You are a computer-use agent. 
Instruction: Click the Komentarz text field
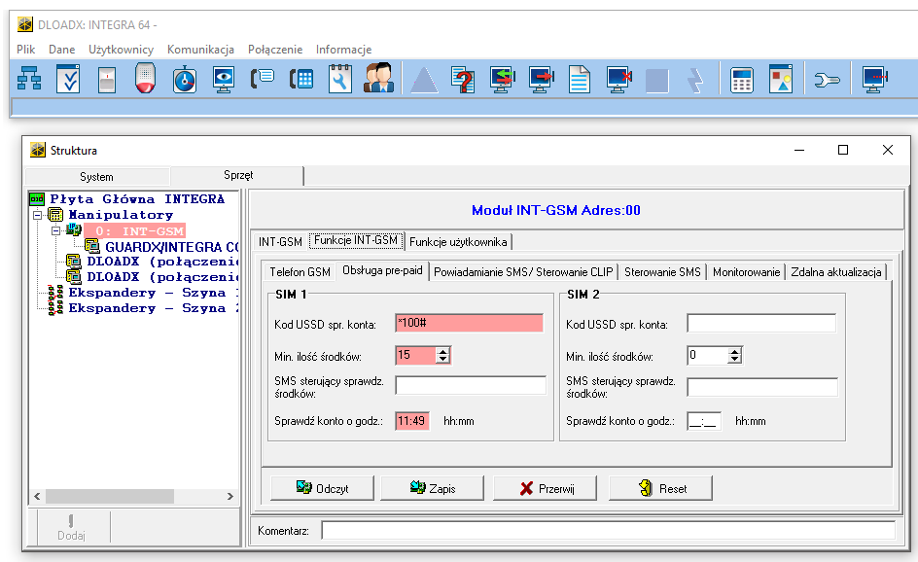[609, 530]
